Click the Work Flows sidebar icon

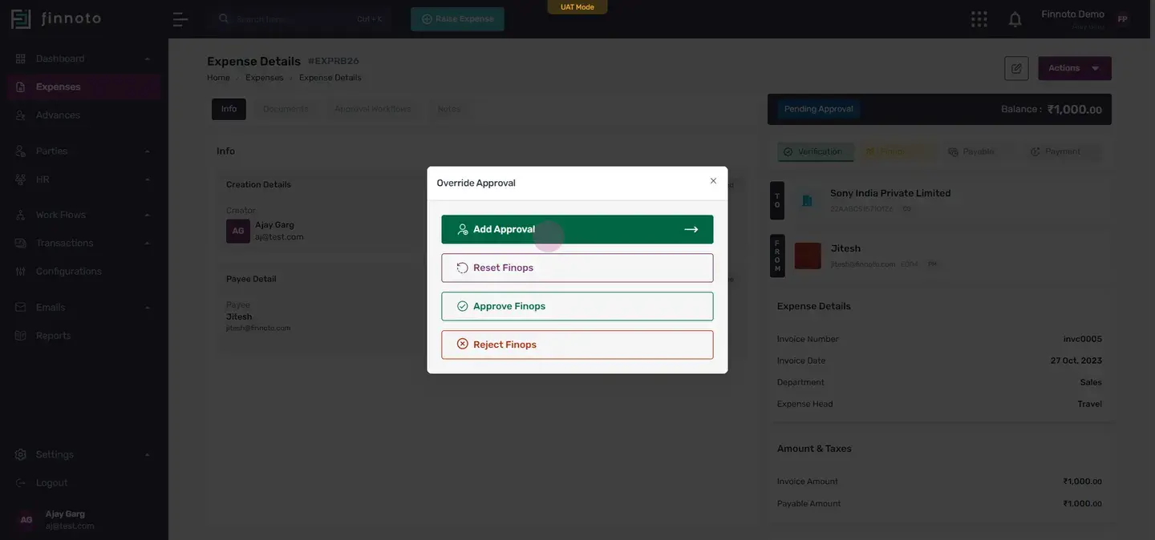(21, 215)
